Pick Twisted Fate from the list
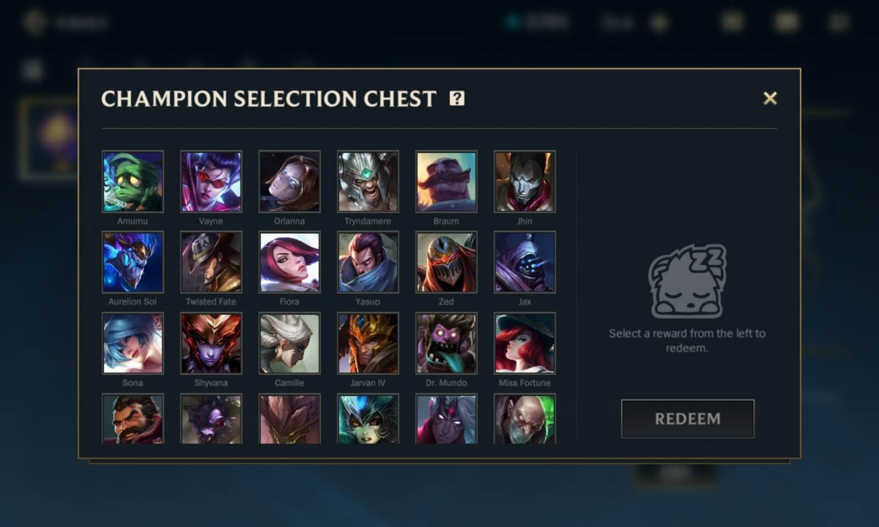This screenshot has width=879, height=527. point(211,262)
